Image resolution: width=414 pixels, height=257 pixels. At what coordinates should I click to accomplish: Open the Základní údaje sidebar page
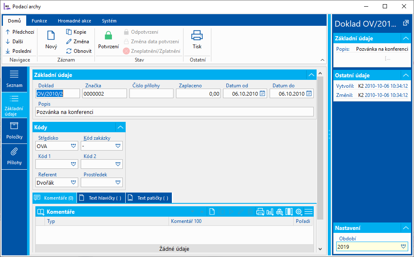pyautogui.click(x=14, y=105)
